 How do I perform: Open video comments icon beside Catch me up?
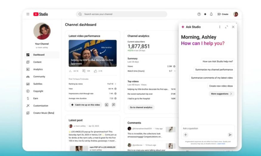(114, 105)
